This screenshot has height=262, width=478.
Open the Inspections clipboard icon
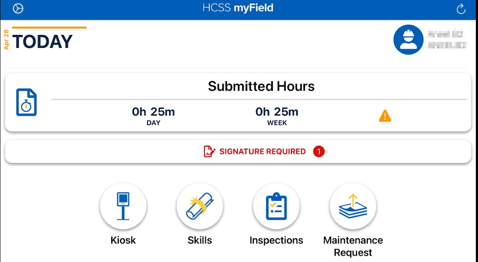(x=276, y=206)
